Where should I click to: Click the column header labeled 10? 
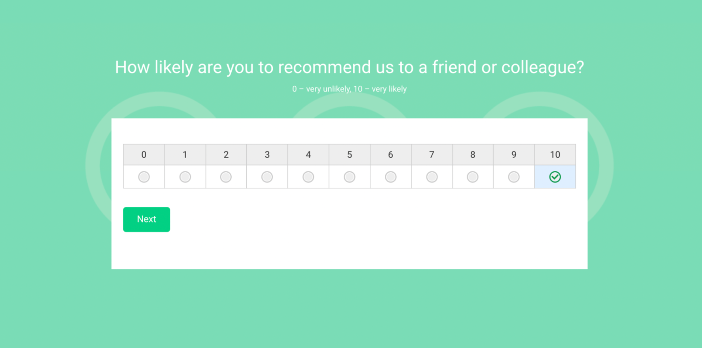555,154
